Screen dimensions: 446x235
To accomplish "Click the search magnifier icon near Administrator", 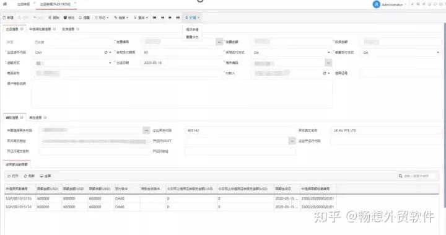I will pos(418,4).
